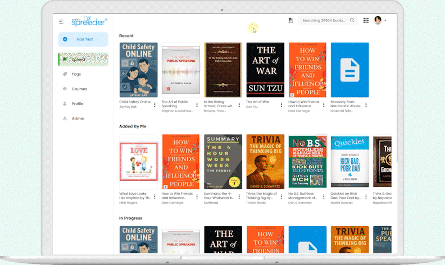Click the Child Safety Online title text in Recent
This screenshot has width=445, height=265.
pyautogui.click(x=135, y=102)
